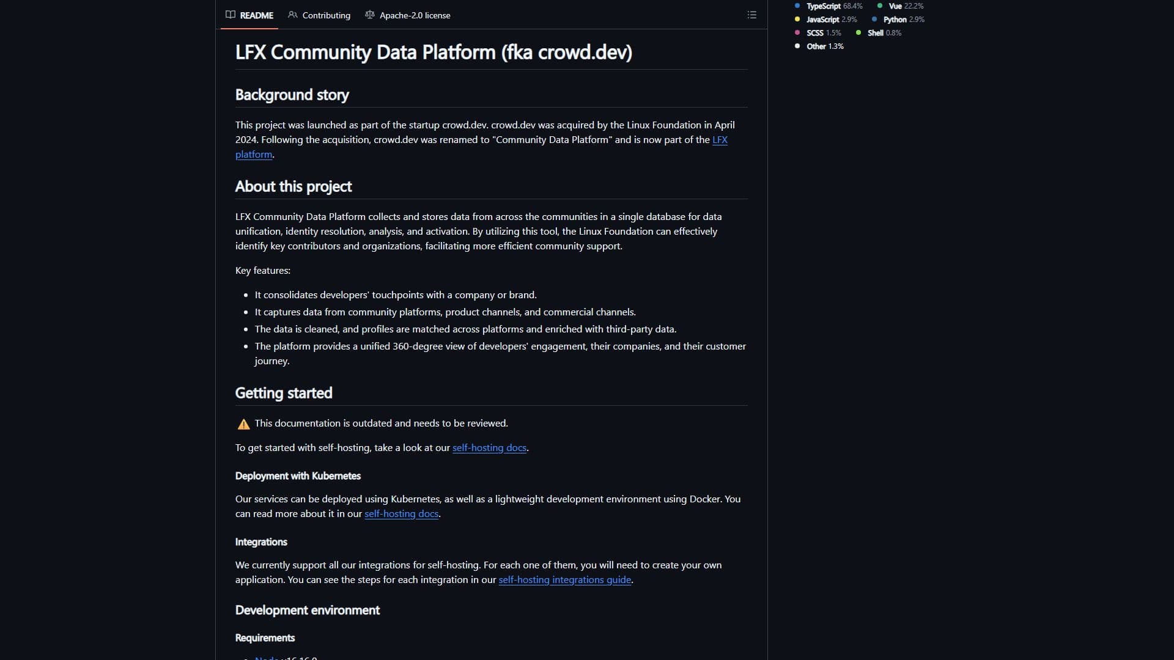This screenshot has width=1174, height=660.
Task: Open the README outline list icon
Action: (751, 15)
